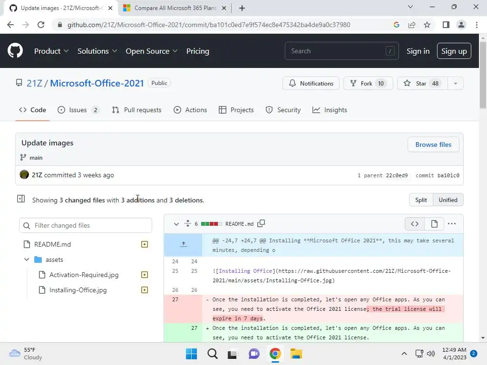Open the browser tab search chevron
Screen dimensions: 487x365
(x=410, y=7)
